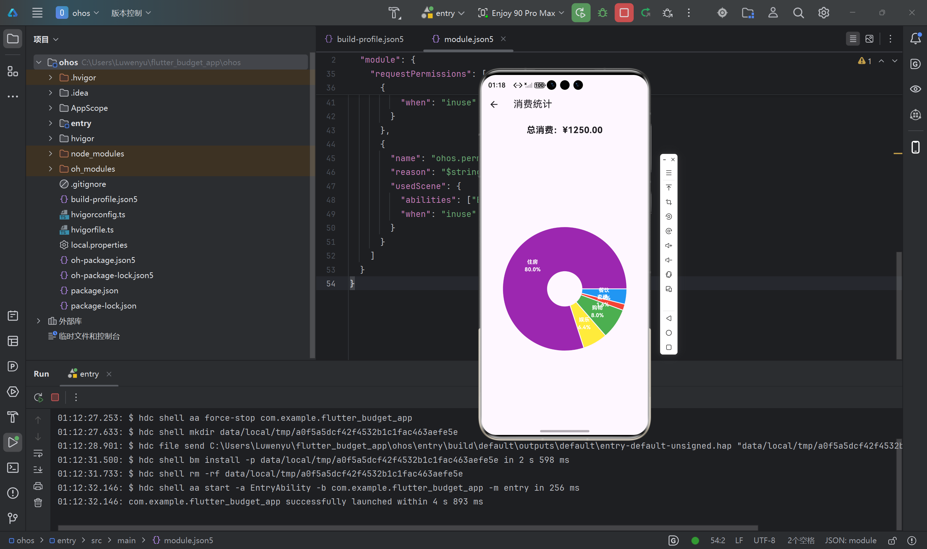The image size is (927, 549).
Task: Toggle the previewer eye icon on right sidebar
Action: pyautogui.click(x=915, y=89)
